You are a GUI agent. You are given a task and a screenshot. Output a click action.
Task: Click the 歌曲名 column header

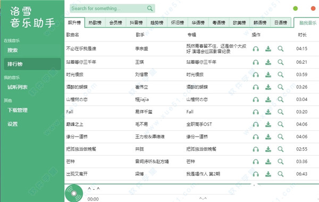click(x=73, y=35)
